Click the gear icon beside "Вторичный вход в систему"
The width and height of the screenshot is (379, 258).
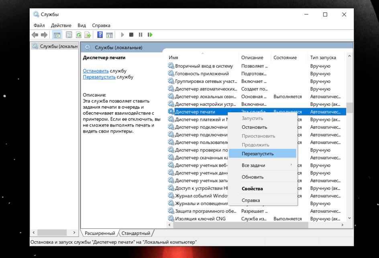[171, 66]
